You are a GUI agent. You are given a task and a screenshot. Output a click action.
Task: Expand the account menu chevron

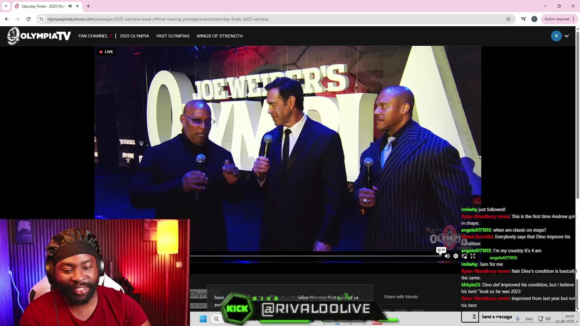click(566, 36)
